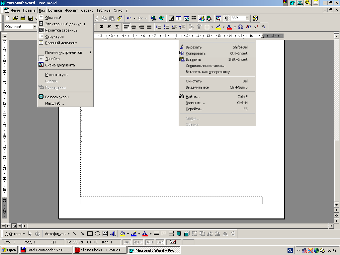Toggle ИСПР indicator in status bar
The width and height of the screenshot is (340, 255).
138,242
